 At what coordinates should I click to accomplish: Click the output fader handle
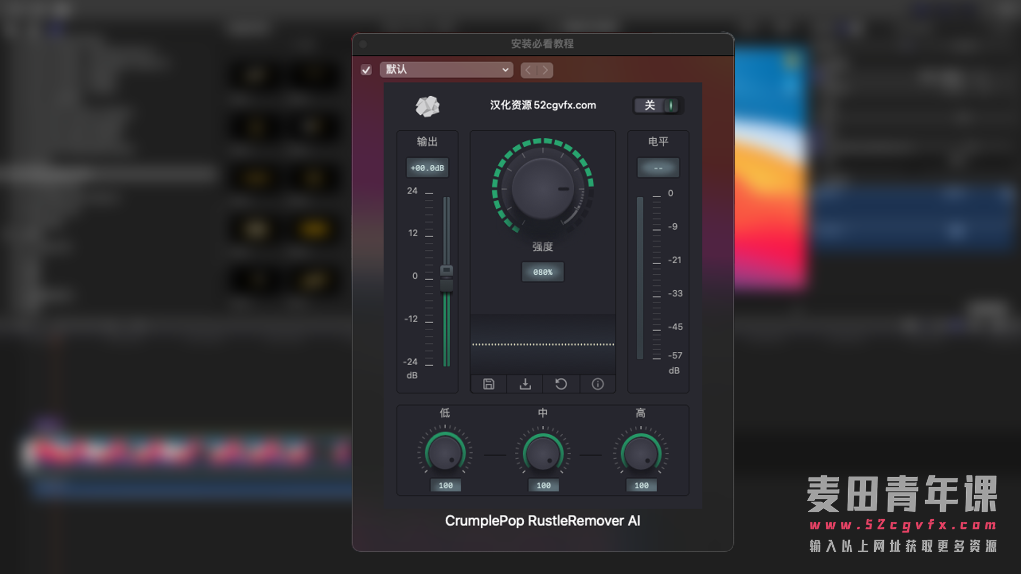[x=447, y=278]
